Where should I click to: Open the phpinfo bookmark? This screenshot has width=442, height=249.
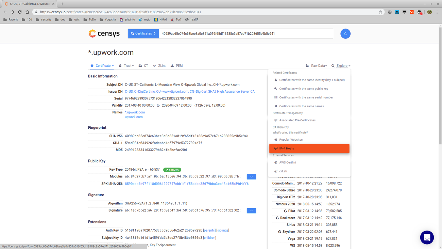pyautogui.click(x=127, y=19)
